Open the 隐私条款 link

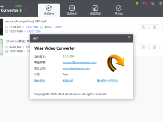[40, 81]
